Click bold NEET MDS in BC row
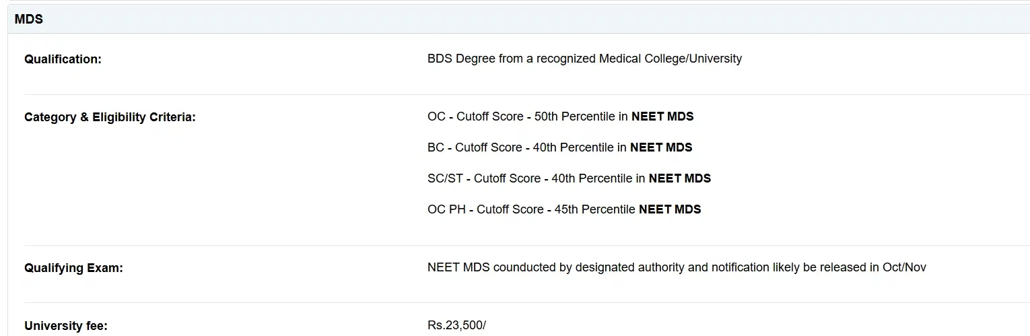 660,147
